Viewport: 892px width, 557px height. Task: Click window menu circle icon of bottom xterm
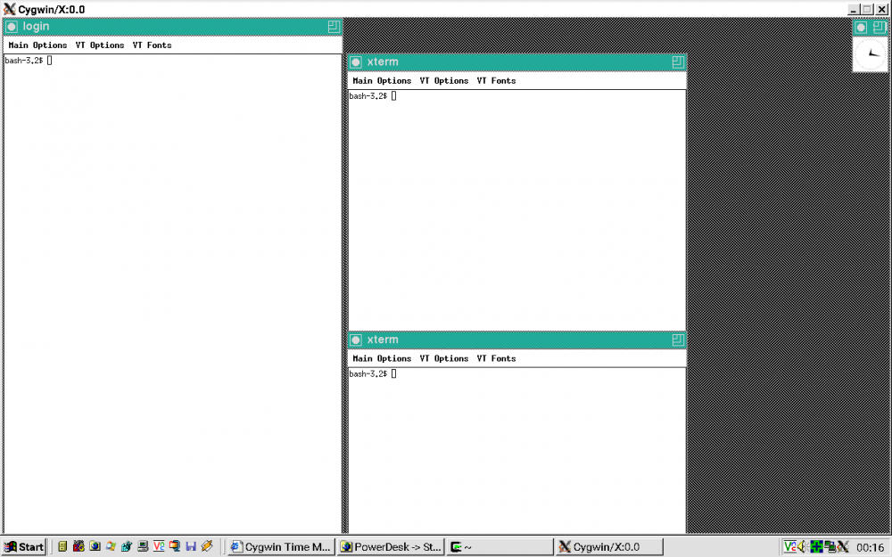[x=356, y=340]
